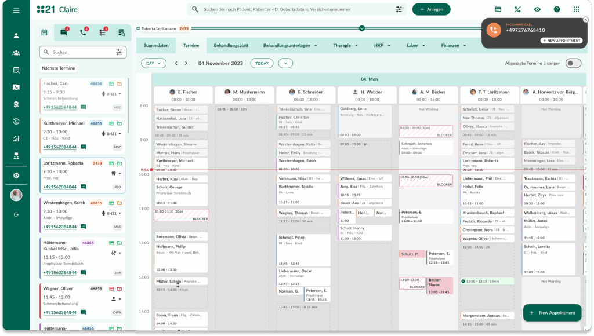Open the phone calls panel tab
The width and height of the screenshot is (594, 336).
83,32
